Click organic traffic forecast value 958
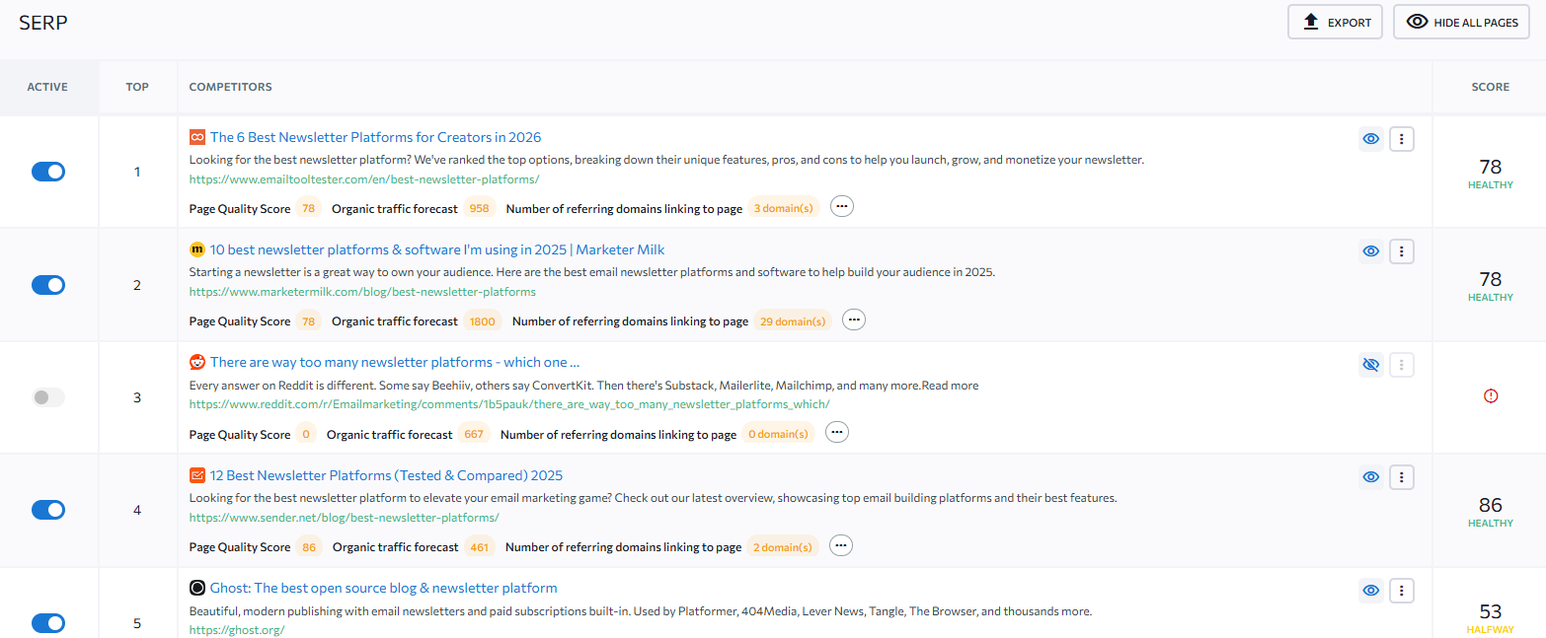Viewport: 1546px width, 638px height. click(480, 208)
